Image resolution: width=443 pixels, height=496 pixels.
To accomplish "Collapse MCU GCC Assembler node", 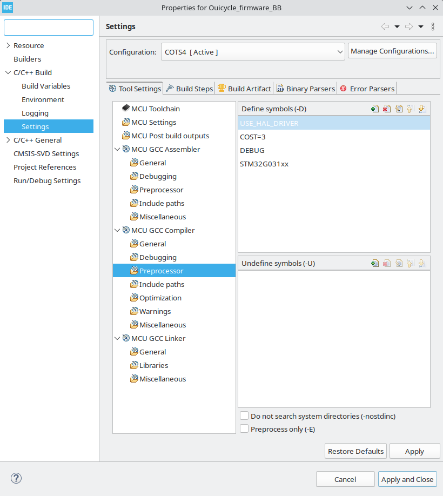I will [117, 149].
